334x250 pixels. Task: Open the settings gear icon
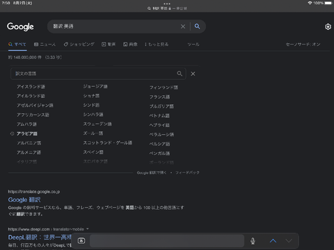point(328,27)
